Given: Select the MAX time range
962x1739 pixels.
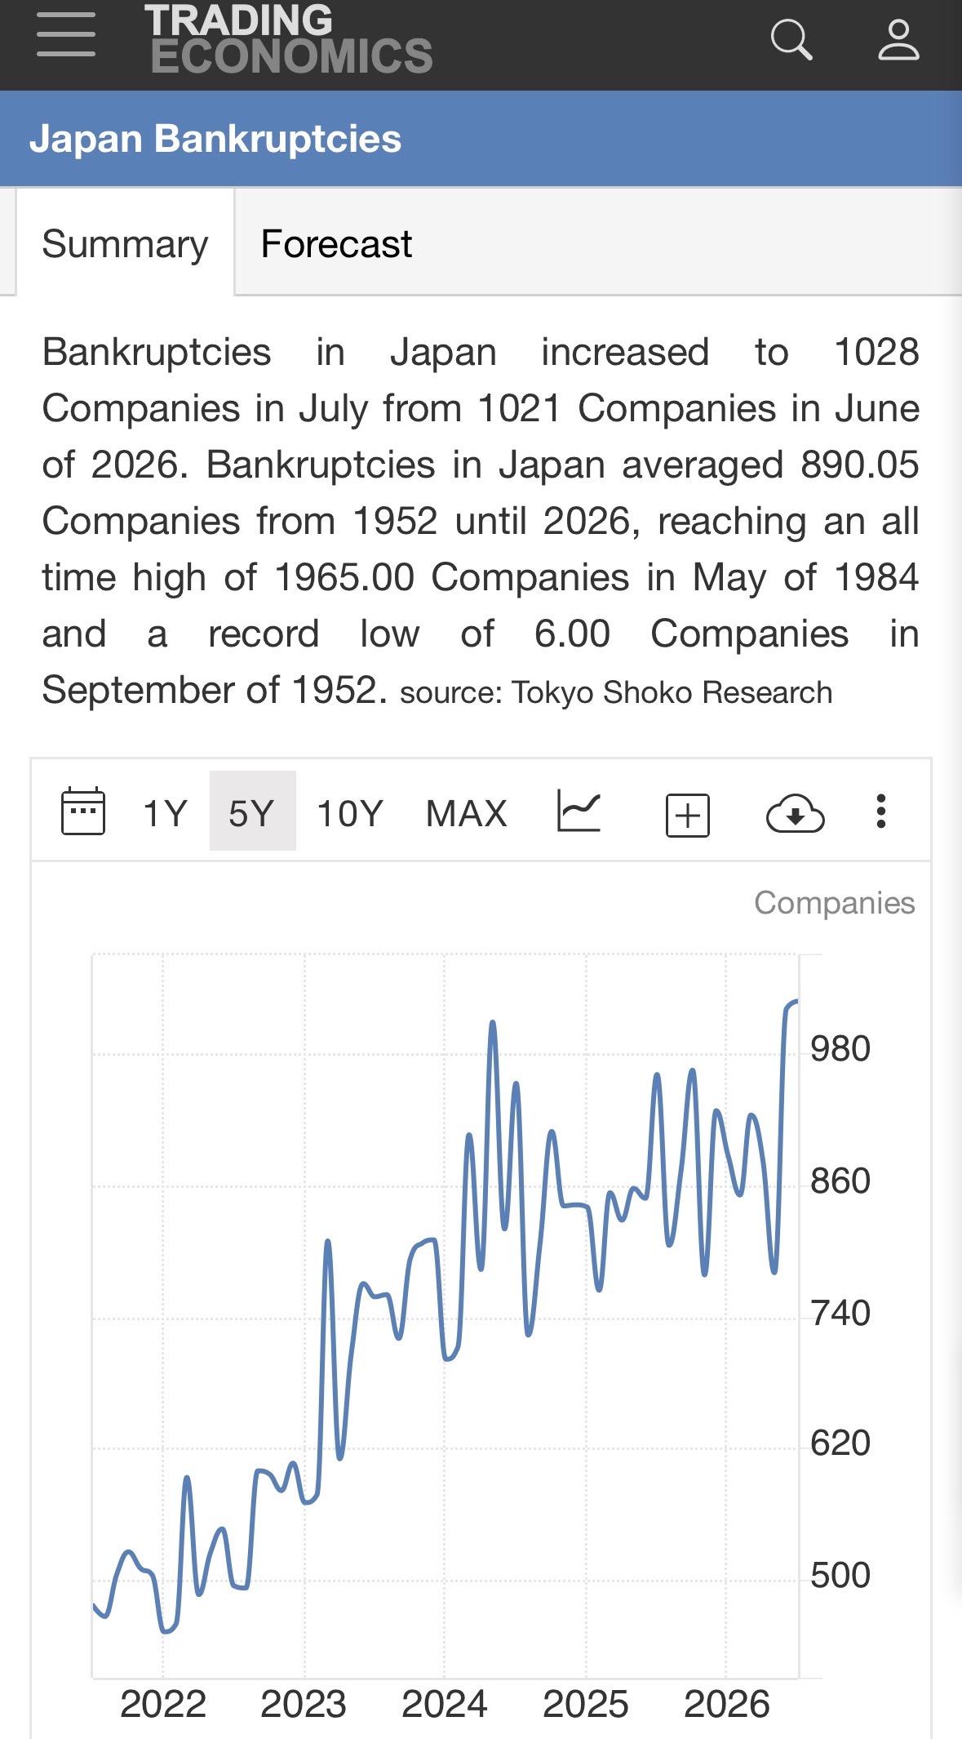Looking at the screenshot, I should pos(467,813).
